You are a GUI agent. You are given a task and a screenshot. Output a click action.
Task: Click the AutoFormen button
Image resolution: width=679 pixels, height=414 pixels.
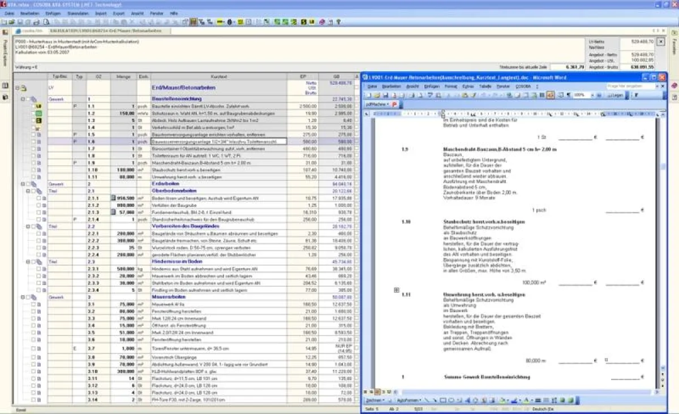(408, 400)
